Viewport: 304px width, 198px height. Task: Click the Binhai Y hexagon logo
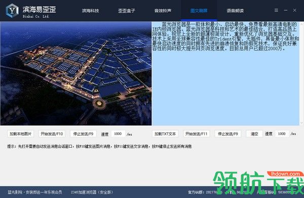coord(12,11)
